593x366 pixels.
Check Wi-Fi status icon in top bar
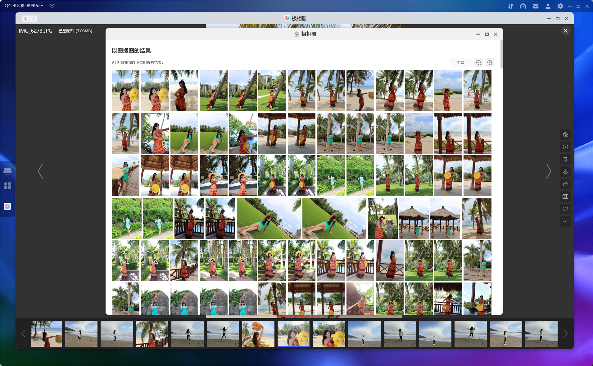click(52, 6)
